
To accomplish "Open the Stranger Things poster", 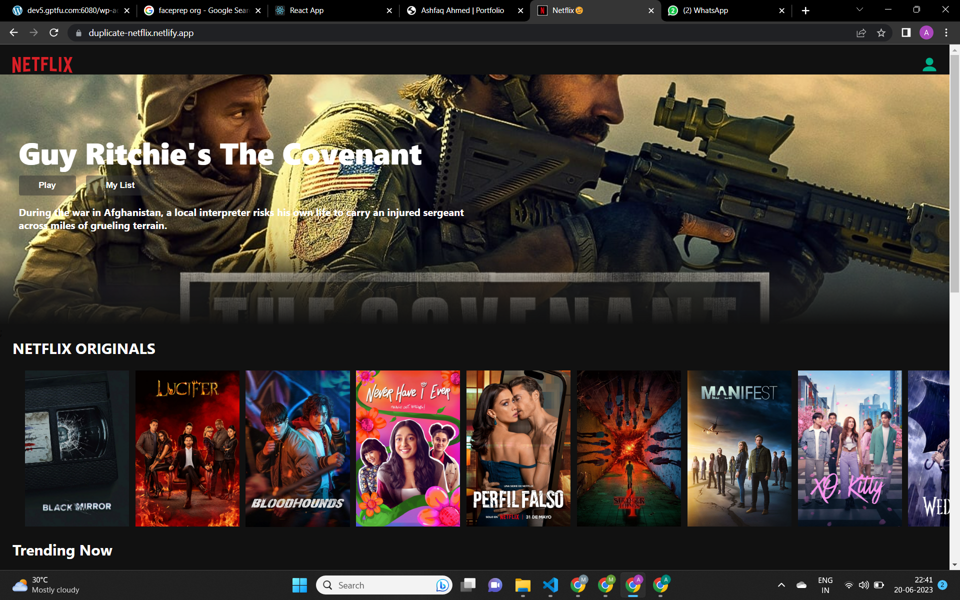I will point(629,448).
